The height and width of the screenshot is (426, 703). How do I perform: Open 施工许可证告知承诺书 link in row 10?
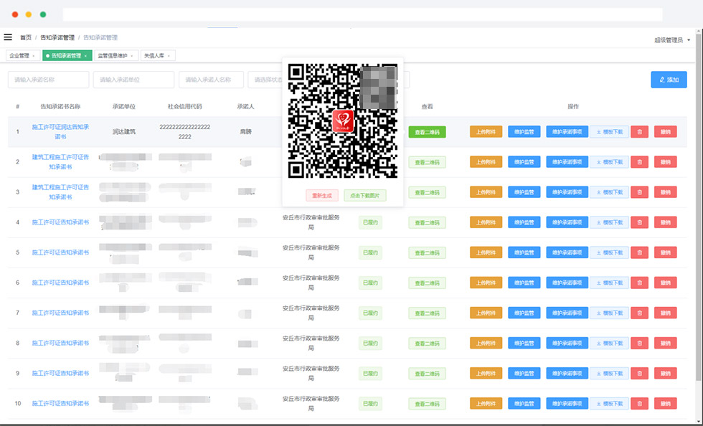tap(60, 404)
